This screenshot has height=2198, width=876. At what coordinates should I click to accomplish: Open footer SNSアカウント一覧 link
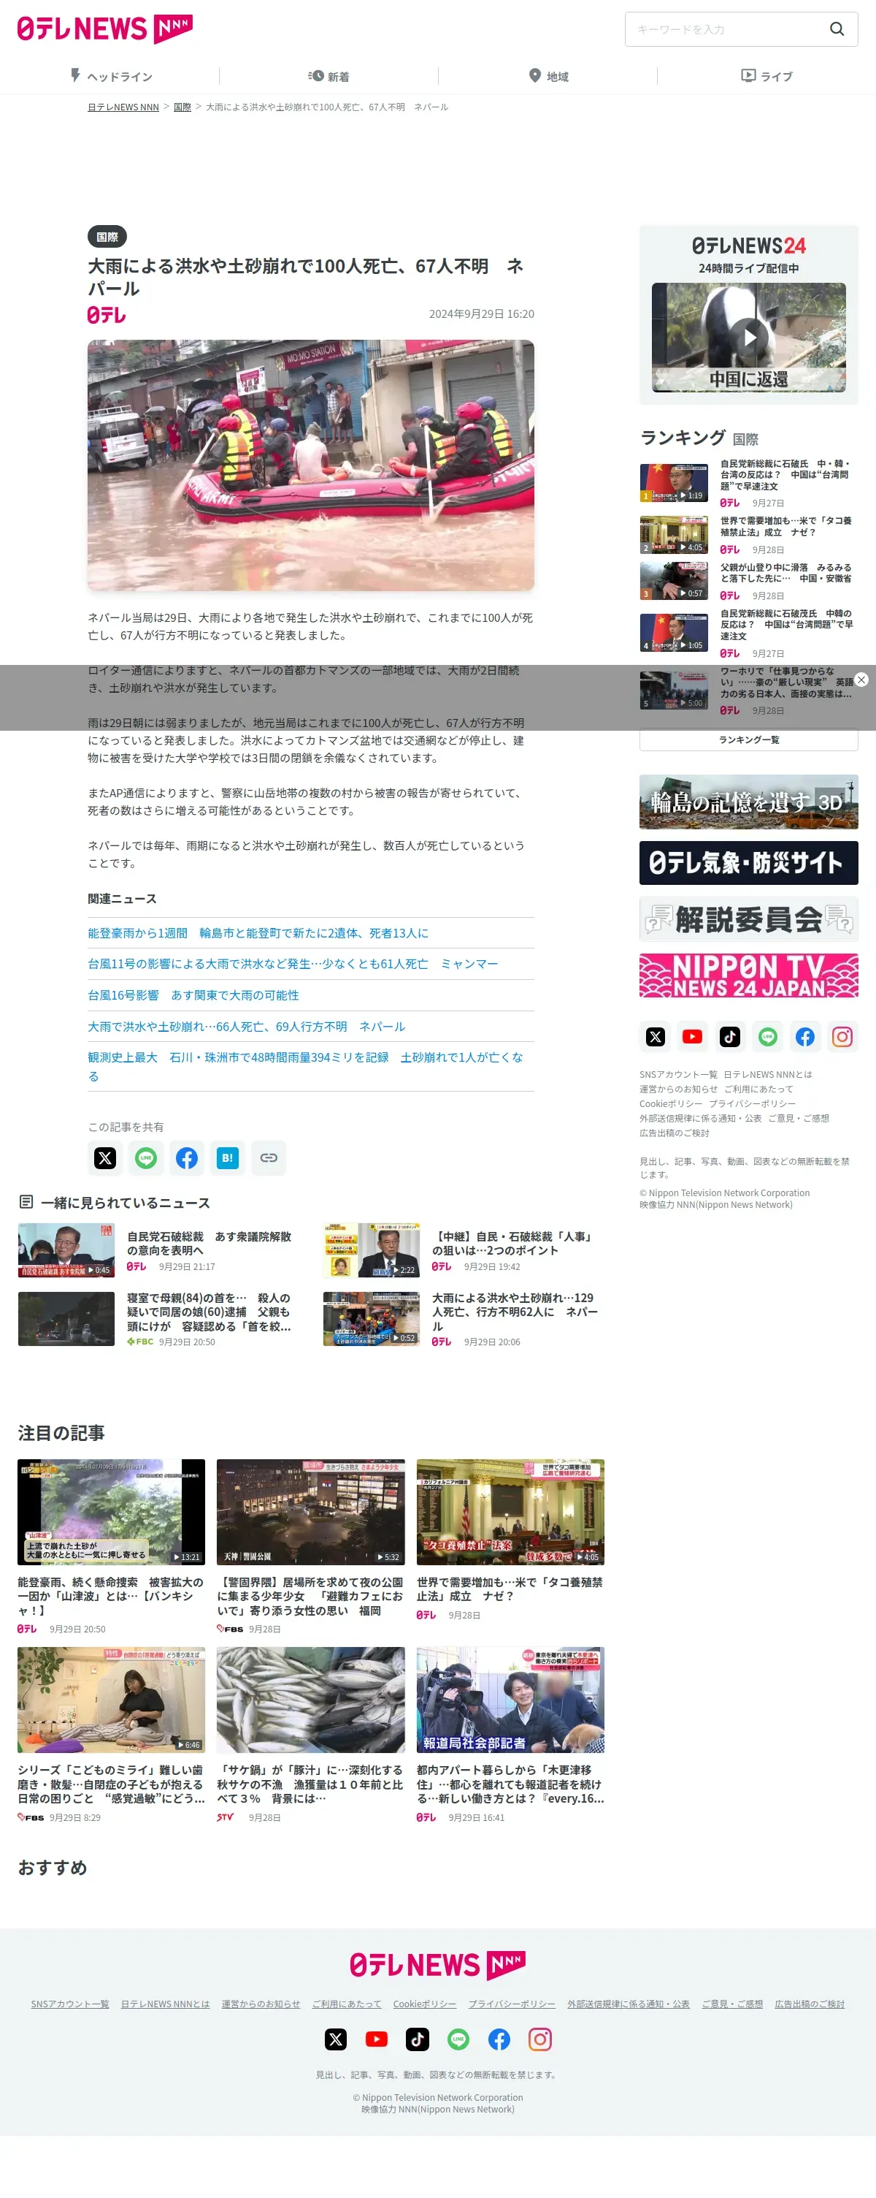pos(70,2004)
